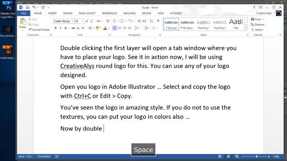Click the Save icon in the quick access toolbar

(x=27, y=8)
